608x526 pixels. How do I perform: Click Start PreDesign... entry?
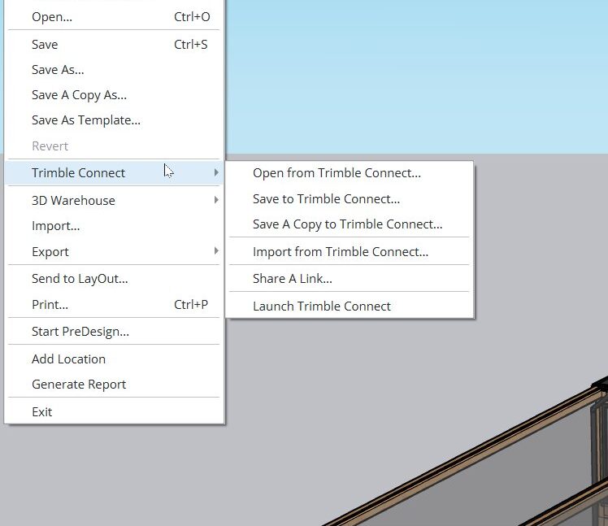click(x=114, y=331)
